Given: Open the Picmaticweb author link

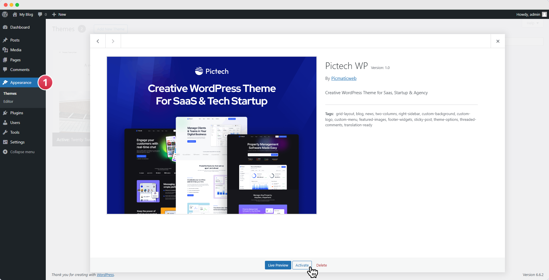Looking at the screenshot, I should [344, 78].
